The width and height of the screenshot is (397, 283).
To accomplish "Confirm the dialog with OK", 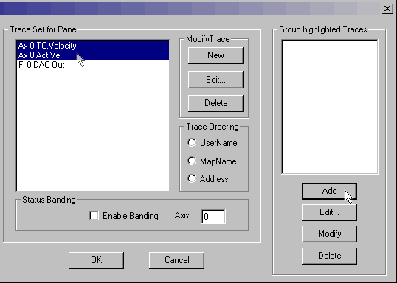I will click(96, 260).
